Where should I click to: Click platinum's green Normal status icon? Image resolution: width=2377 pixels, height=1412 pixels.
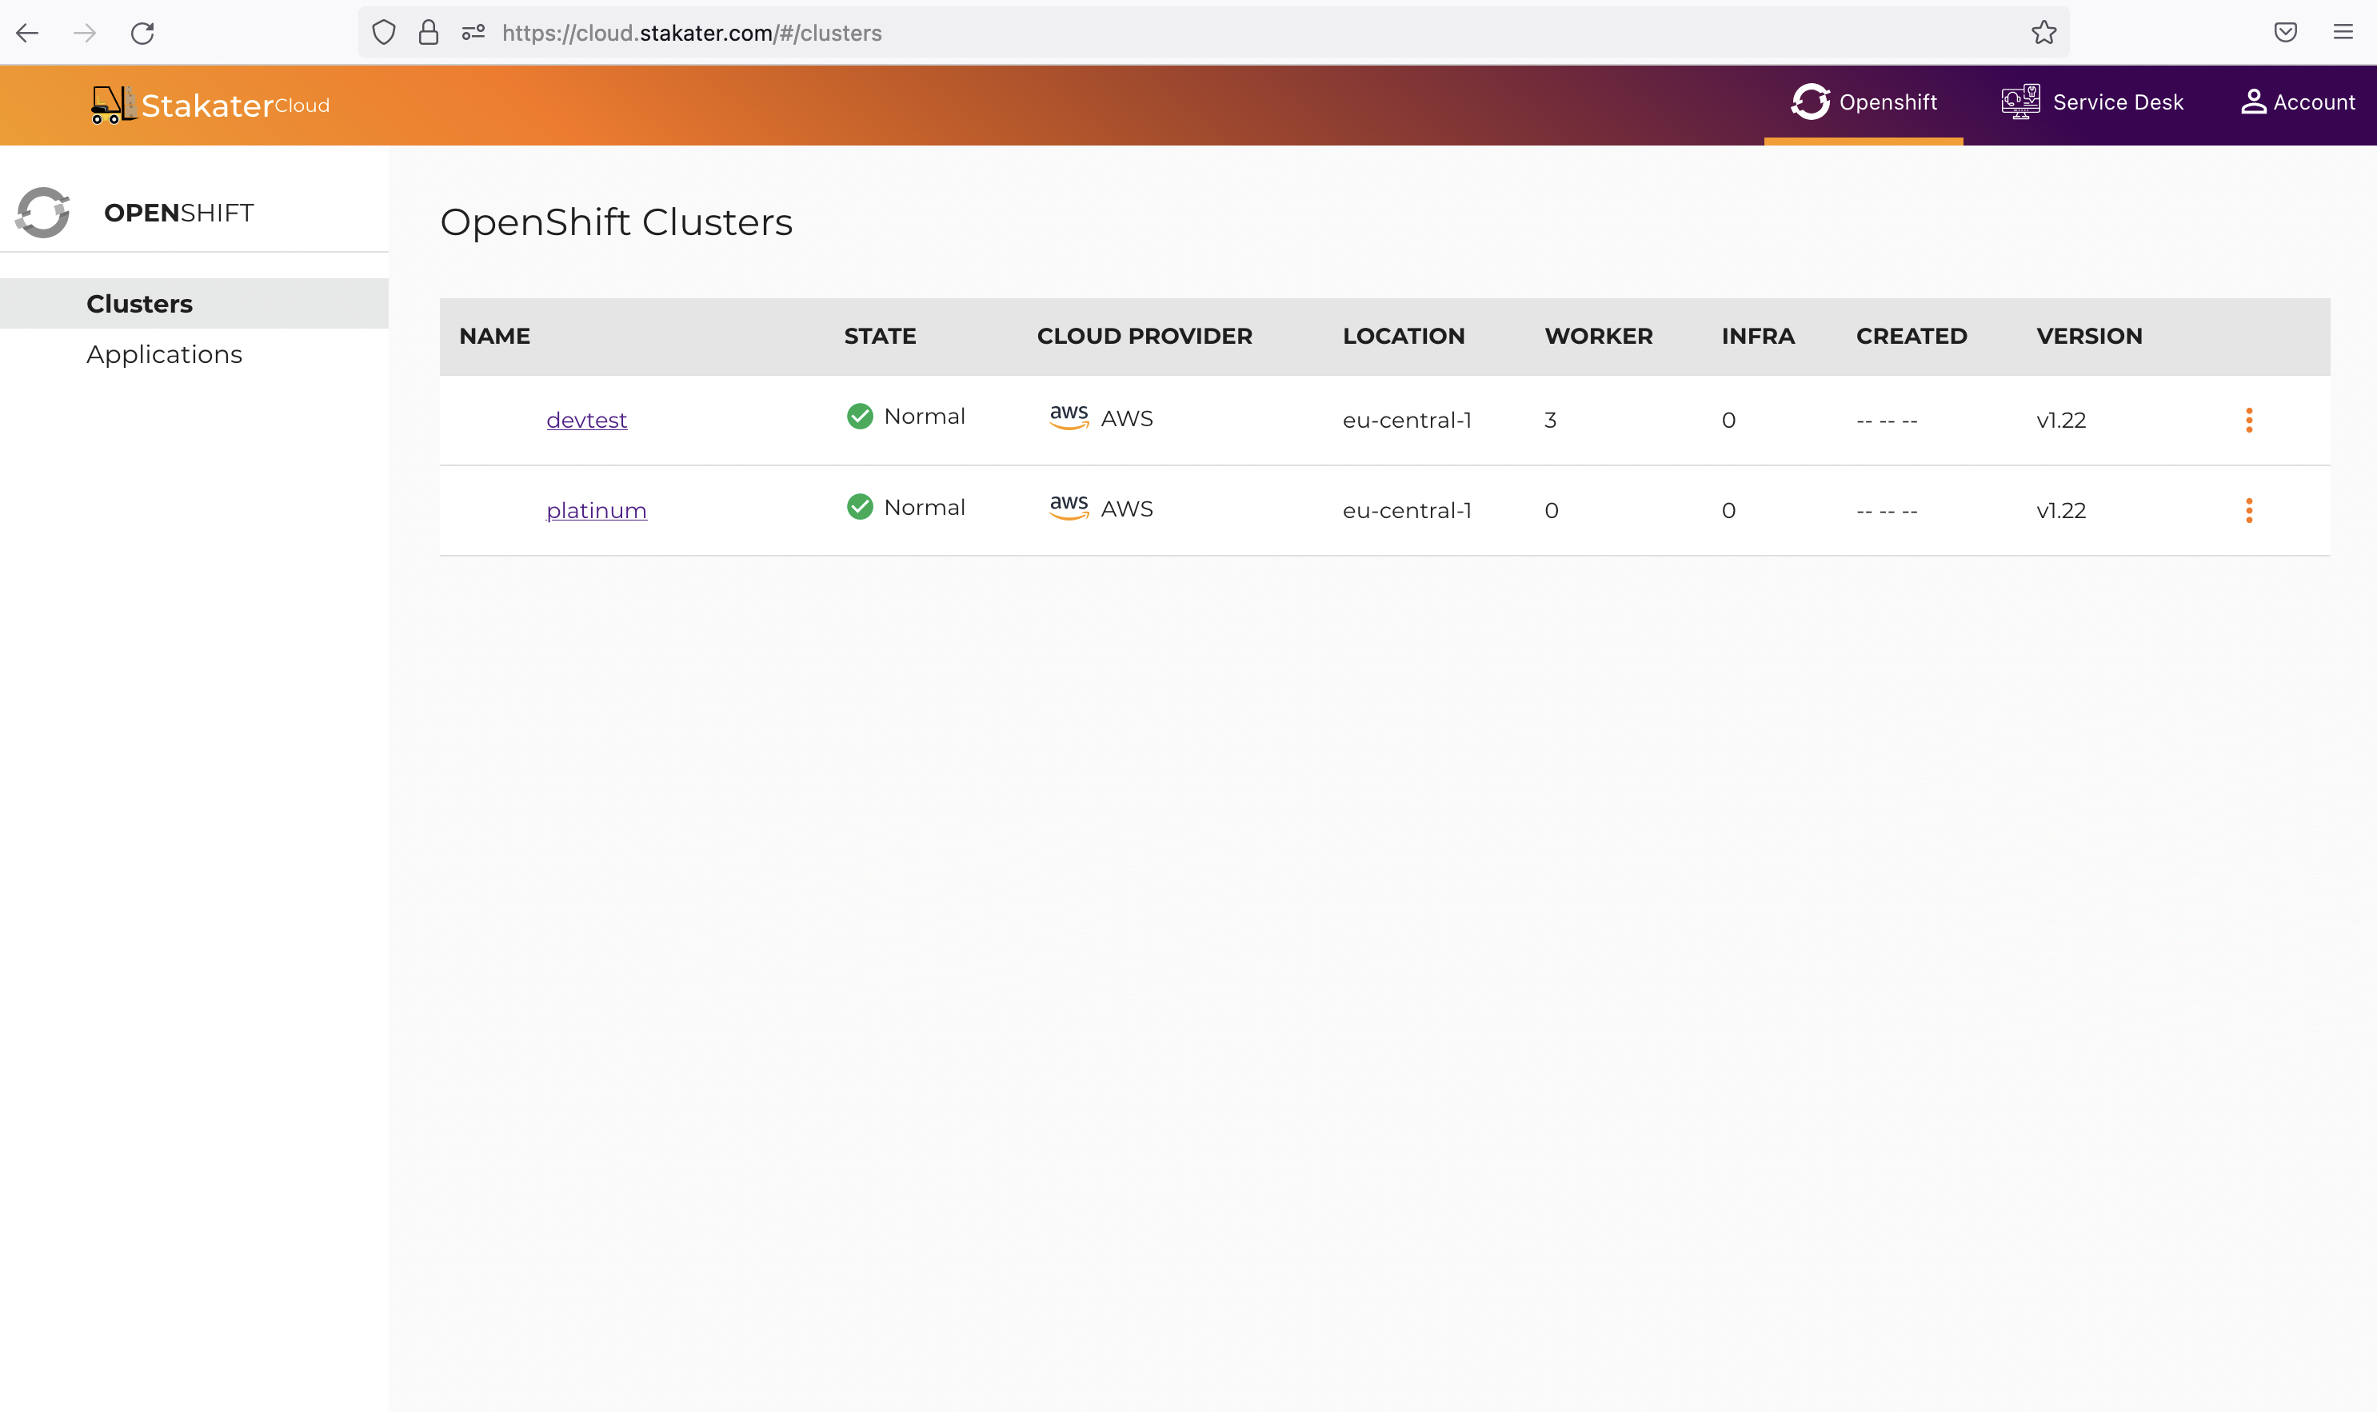click(859, 507)
